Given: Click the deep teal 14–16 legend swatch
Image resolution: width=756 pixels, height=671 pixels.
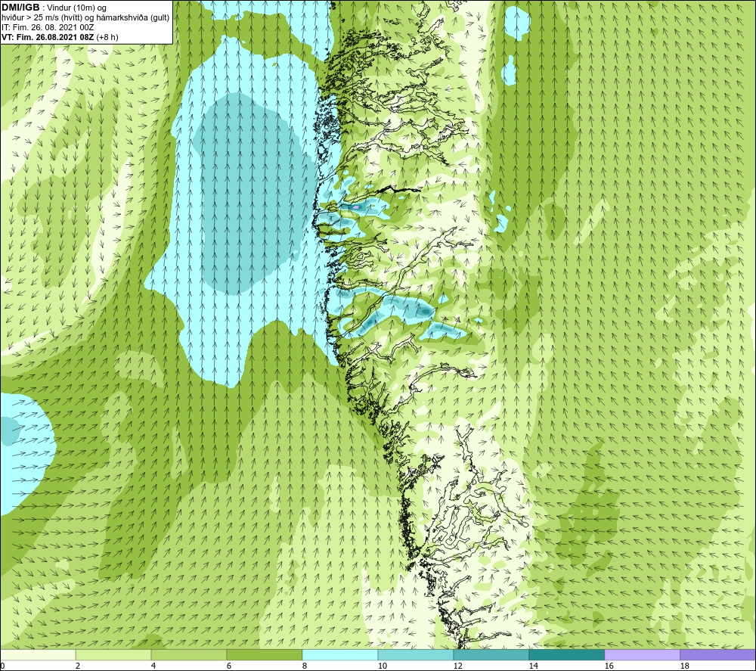Looking at the screenshot, I should [566, 654].
